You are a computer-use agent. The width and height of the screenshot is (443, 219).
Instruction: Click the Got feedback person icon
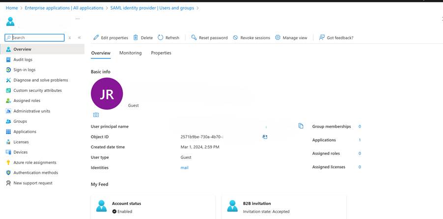(322, 37)
